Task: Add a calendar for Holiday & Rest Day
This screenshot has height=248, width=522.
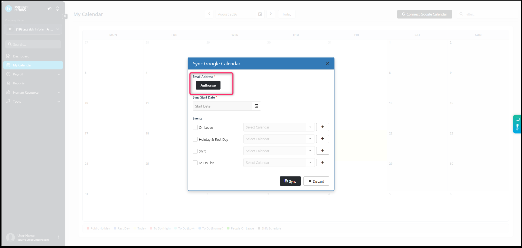Action: click(x=323, y=139)
